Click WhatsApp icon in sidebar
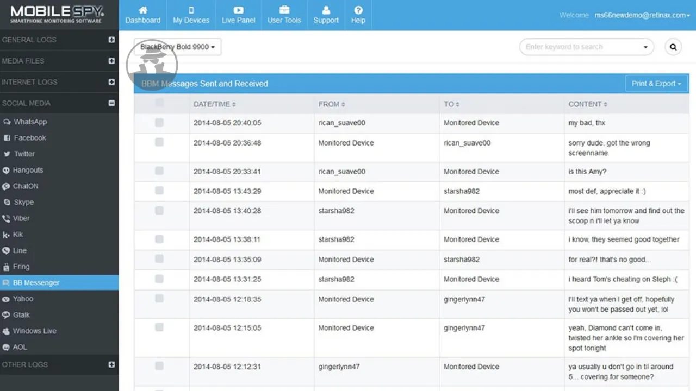This screenshot has height=391, width=696. coord(7,122)
